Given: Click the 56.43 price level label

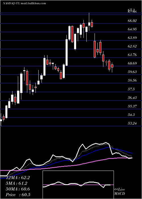Looking at the screenshot, I should click(132, 98).
